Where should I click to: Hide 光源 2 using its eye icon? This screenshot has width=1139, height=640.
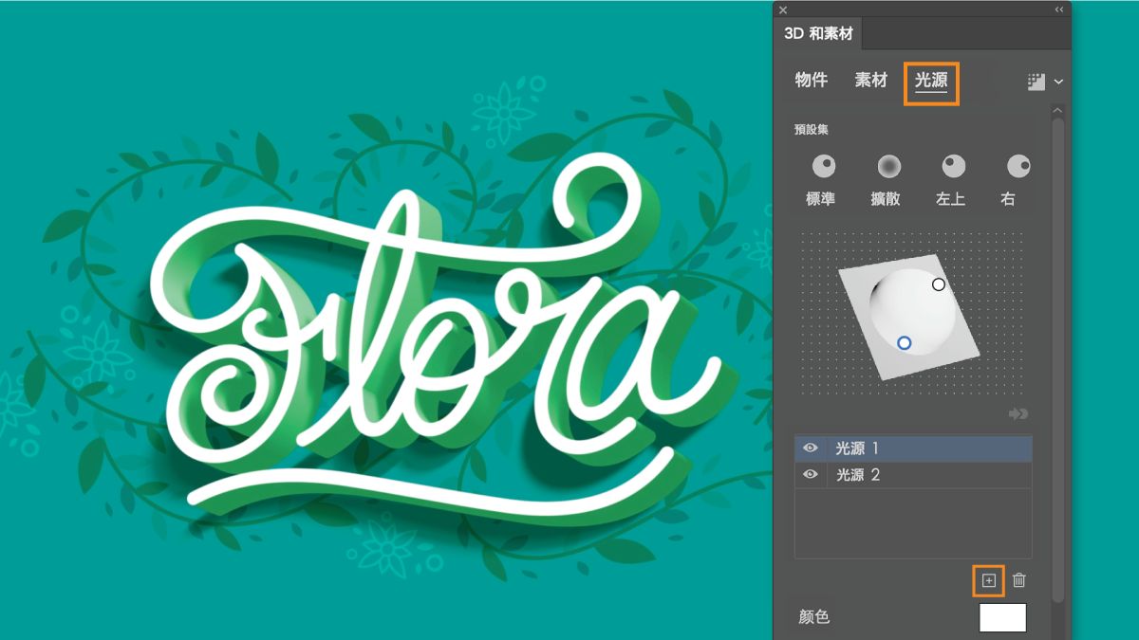pyautogui.click(x=811, y=475)
